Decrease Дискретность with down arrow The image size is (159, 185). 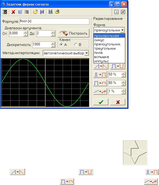coord(53,46)
